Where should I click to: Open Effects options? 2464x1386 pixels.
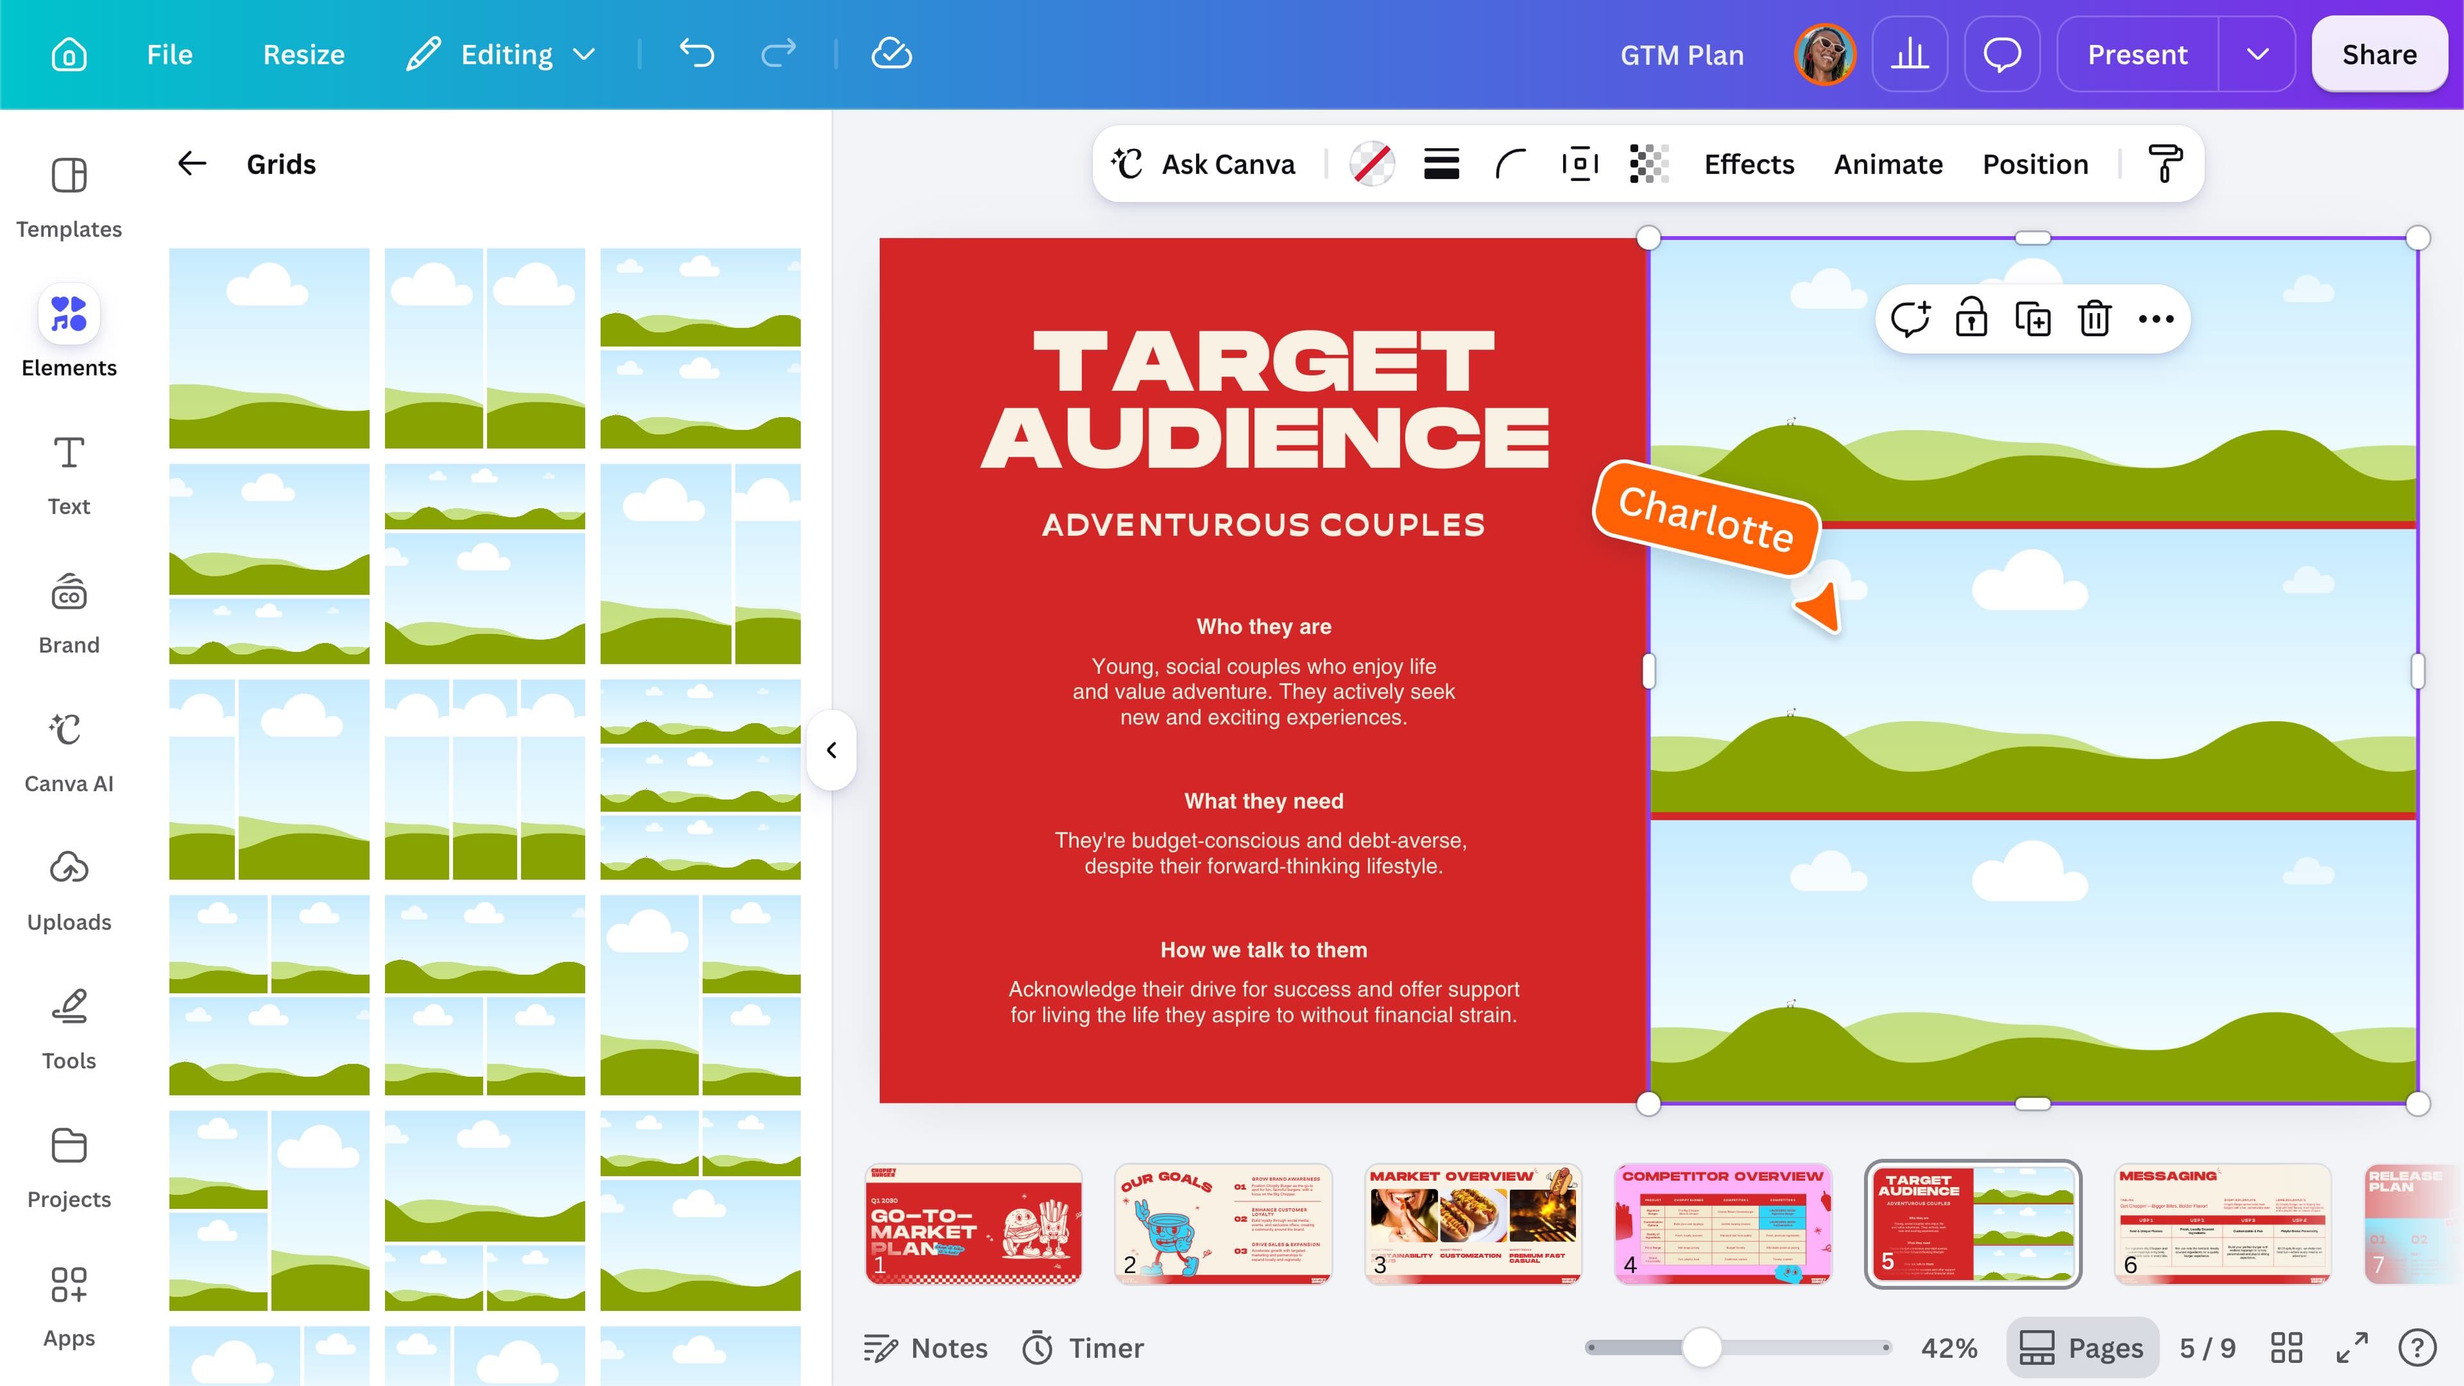(1749, 164)
